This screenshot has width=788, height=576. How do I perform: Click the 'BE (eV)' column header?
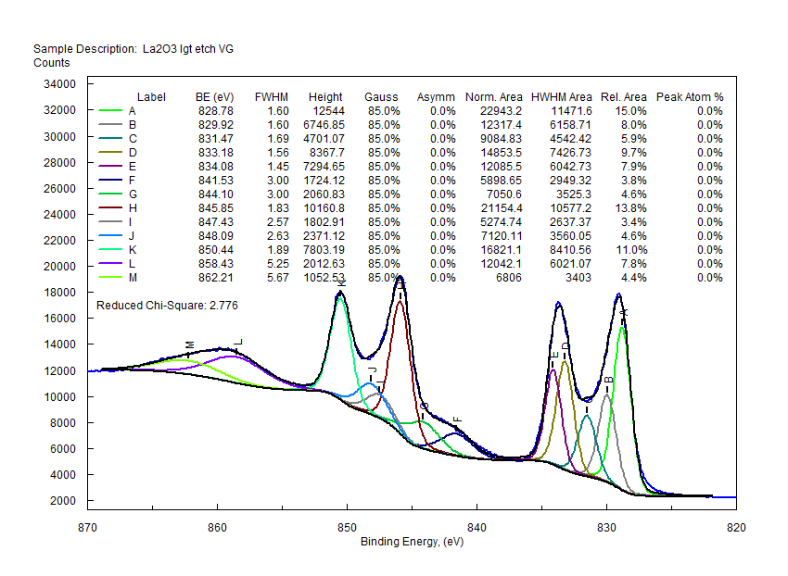(x=214, y=96)
